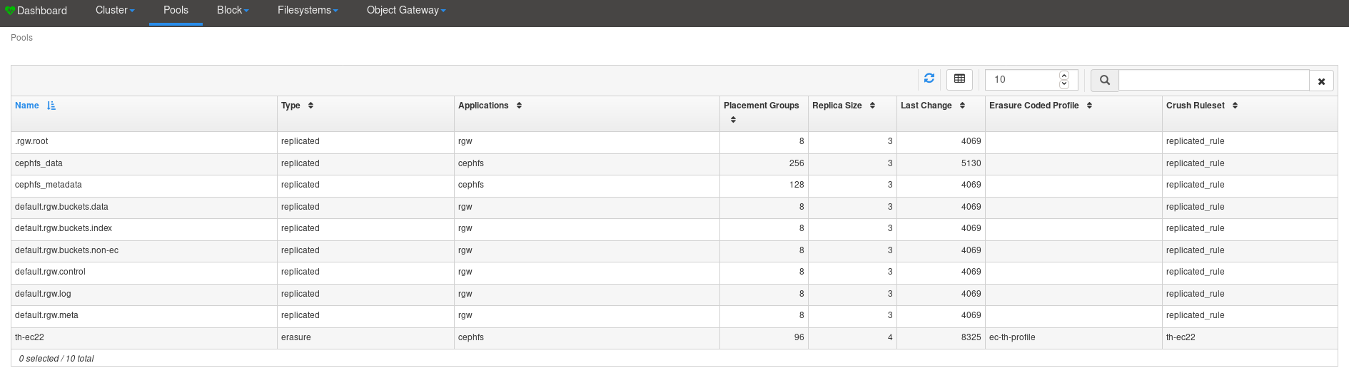
Task: Expand the Filesystems dropdown menu
Action: [308, 11]
